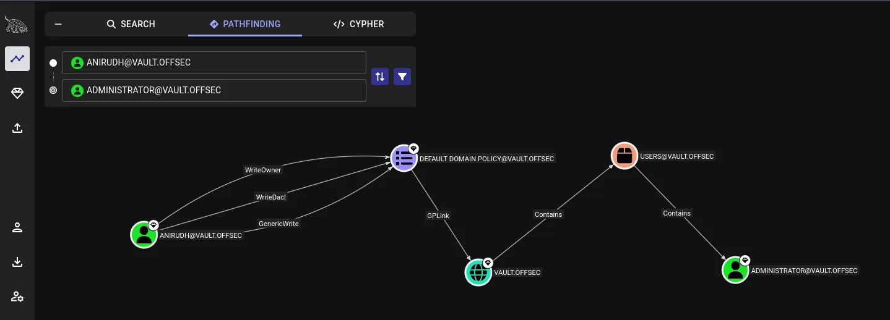Click the user icon inside destination field
The width and height of the screenshot is (890, 320).
click(77, 90)
